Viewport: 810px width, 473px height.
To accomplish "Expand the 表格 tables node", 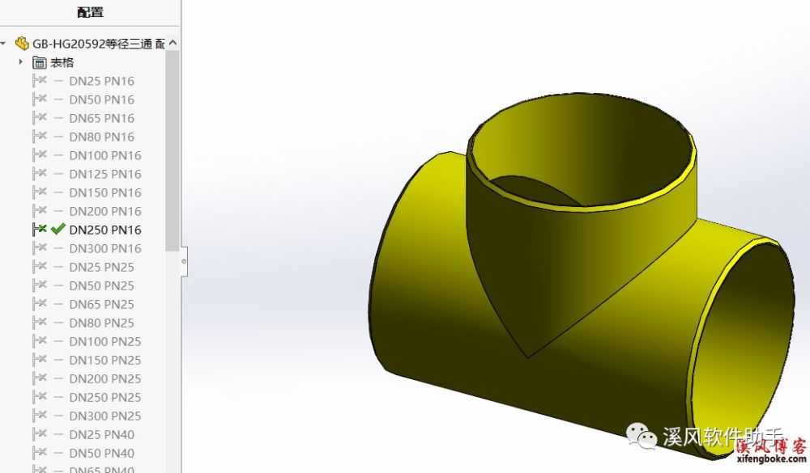I will tap(21, 62).
